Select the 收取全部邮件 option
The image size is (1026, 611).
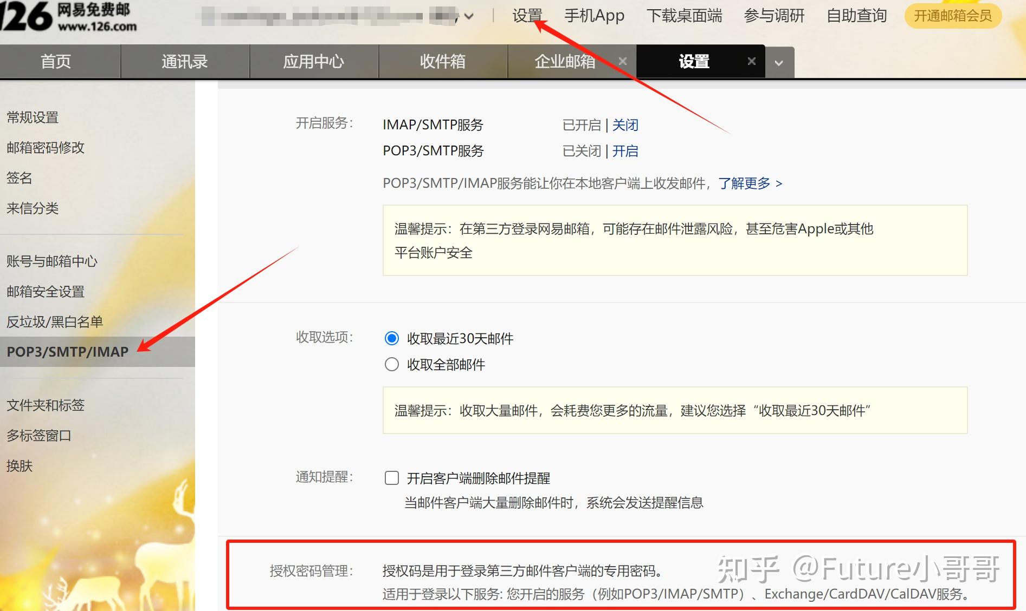coord(391,364)
